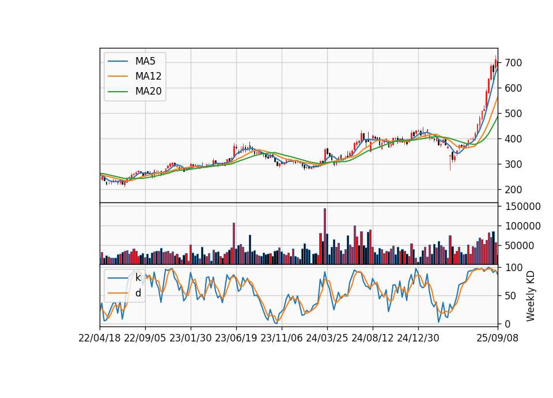Click the 24/12/30 date tick label
Viewport: 553px width, 398px height.
point(418,338)
